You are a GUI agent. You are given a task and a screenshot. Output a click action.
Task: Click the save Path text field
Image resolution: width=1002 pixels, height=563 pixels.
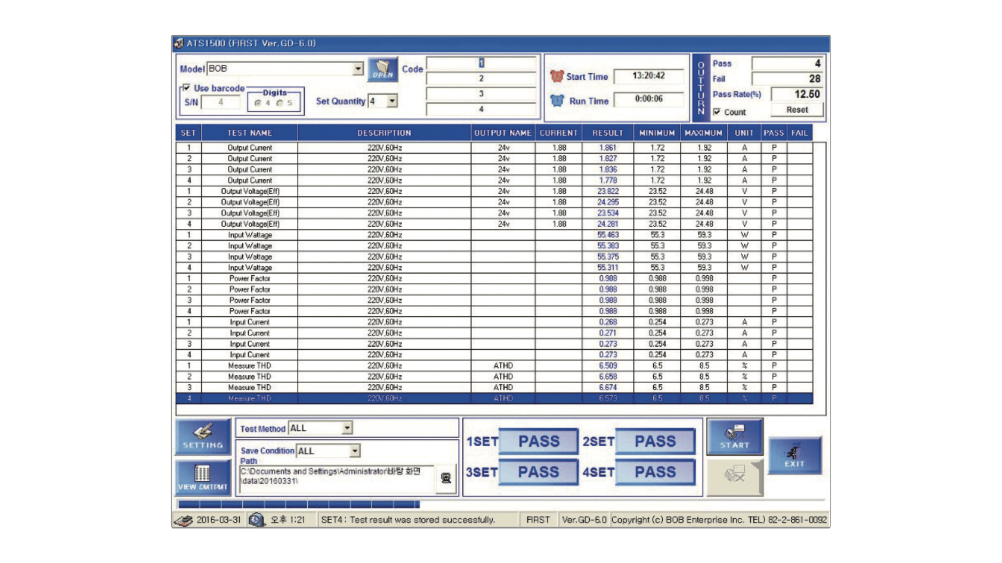(336, 479)
